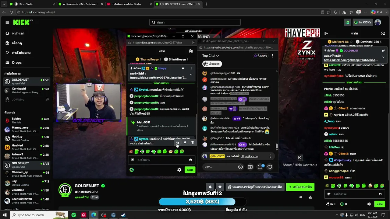Viewport: 390px width, 219px height.
Task: Switch to the YouTube Studio tab
Action: tap(129, 4)
